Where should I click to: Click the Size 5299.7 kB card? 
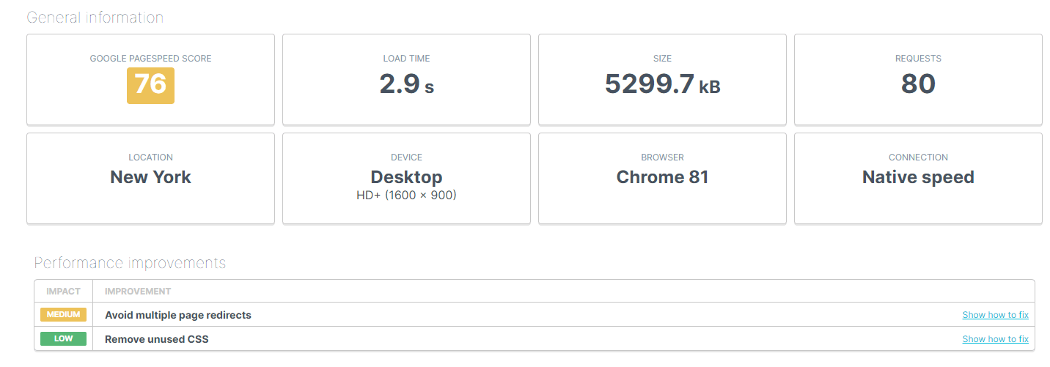coord(662,79)
